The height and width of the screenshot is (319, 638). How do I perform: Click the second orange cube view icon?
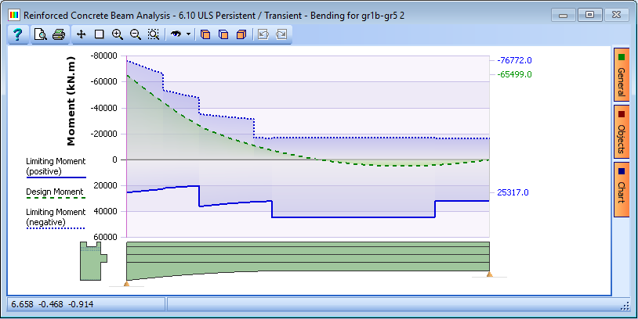tap(223, 34)
